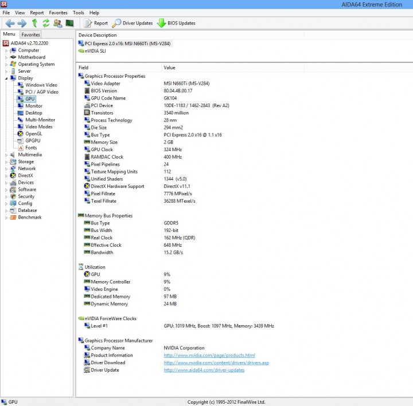Click the Security shield icon

[x=13, y=196]
